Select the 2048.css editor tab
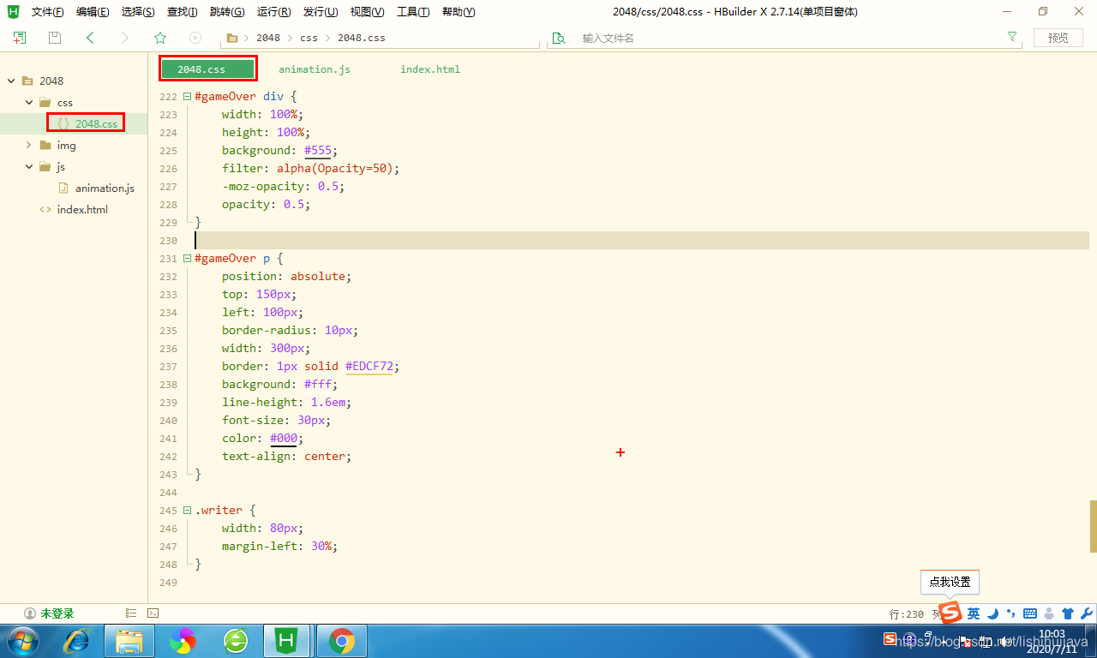 [x=207, y=69]
